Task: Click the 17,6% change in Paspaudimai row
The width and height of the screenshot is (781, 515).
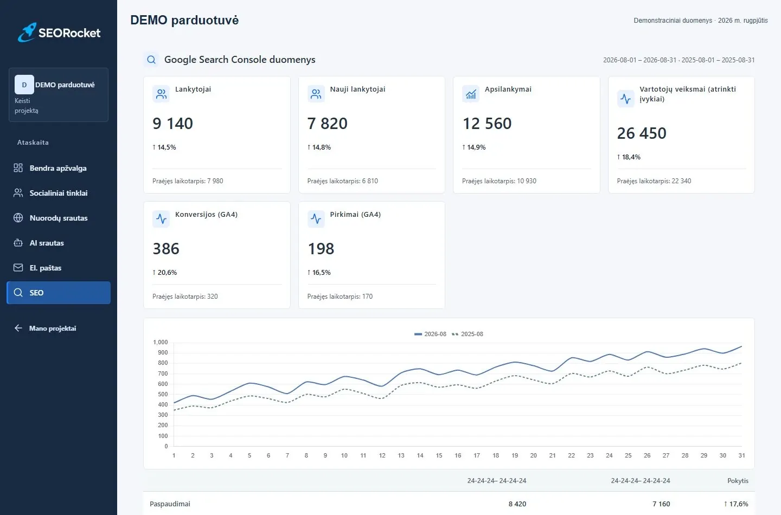Action: point(736,504)
